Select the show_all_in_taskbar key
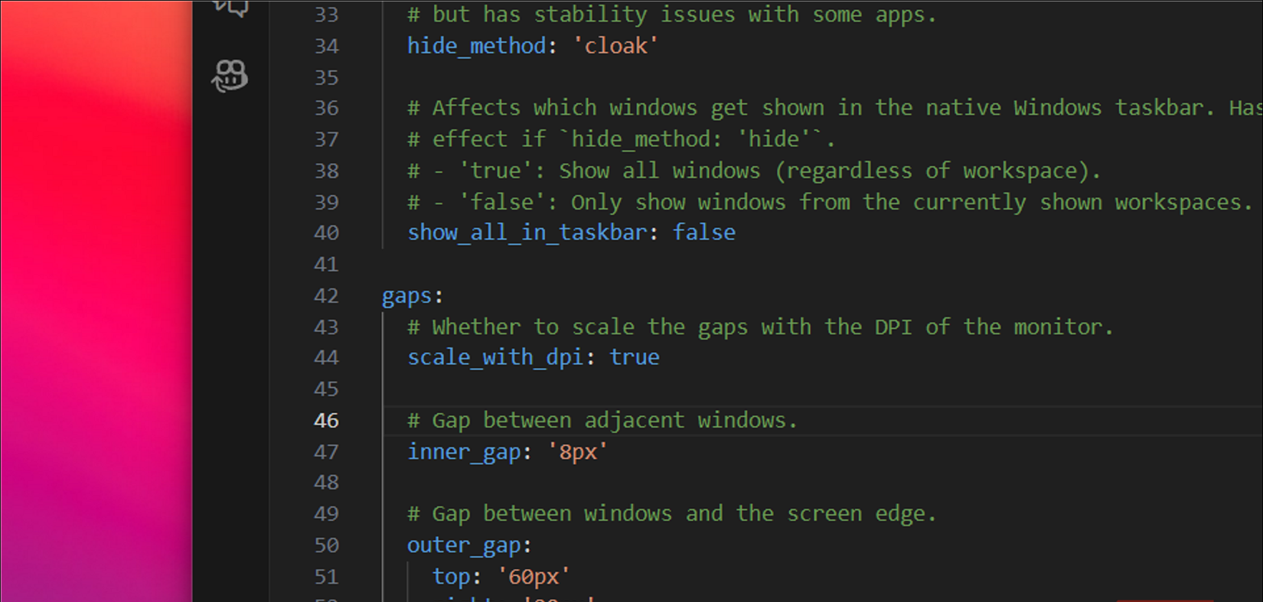 click(528, 232)
